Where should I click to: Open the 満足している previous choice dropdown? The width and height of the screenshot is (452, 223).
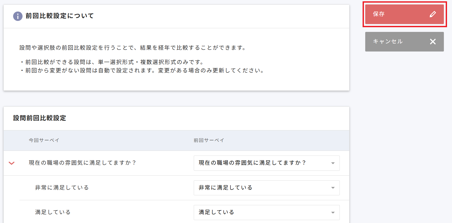point(267,212)
